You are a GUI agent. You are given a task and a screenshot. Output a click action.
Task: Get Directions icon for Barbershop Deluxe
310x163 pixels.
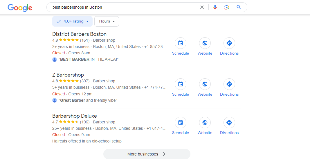click(229, 123)
